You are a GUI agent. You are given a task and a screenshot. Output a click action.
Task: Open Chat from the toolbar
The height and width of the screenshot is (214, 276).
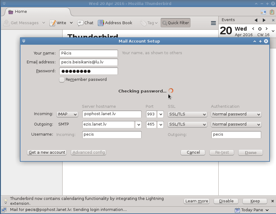click(85, 23)
